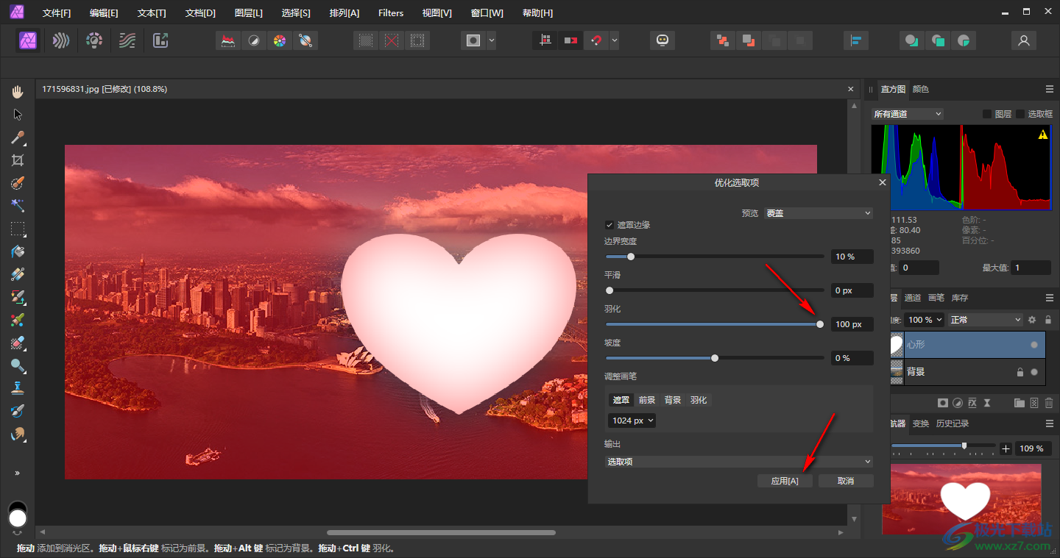The height and width of the screenshot is (558, 1060).
Task: Expand the 输出 dropdown showing 选取项
Action: point(738,462)
